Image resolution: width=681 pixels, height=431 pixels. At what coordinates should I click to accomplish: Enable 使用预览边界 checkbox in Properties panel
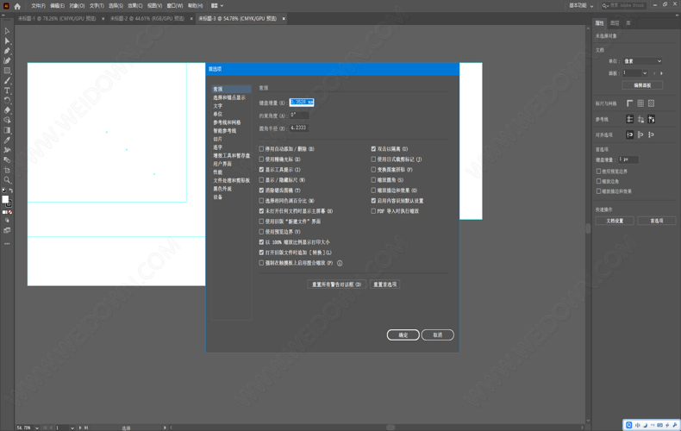point(598,172)
